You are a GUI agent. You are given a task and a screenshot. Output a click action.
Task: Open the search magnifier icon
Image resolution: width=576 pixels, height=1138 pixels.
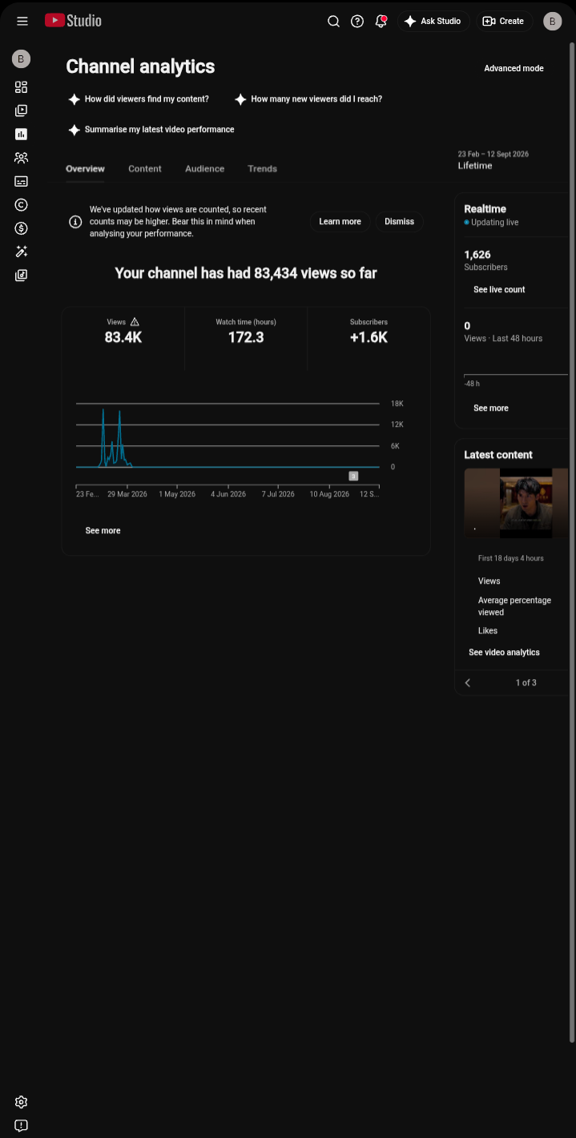click(334, 22)
